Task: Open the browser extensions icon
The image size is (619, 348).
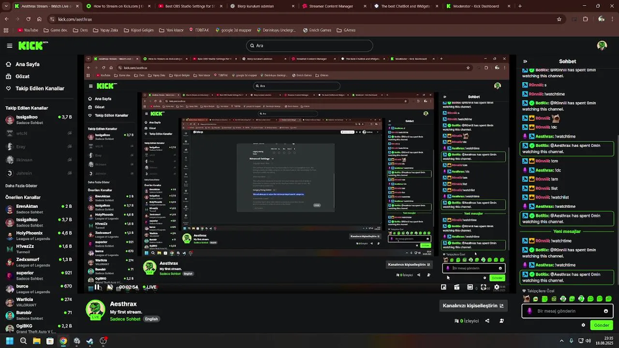Action: pyautogui.click(x=585, y=19)
